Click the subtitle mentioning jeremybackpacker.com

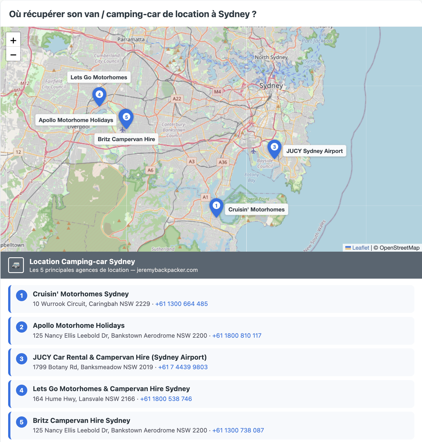click(x=114, y=270)
